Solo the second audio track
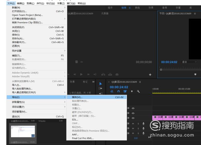 (138, 128)
